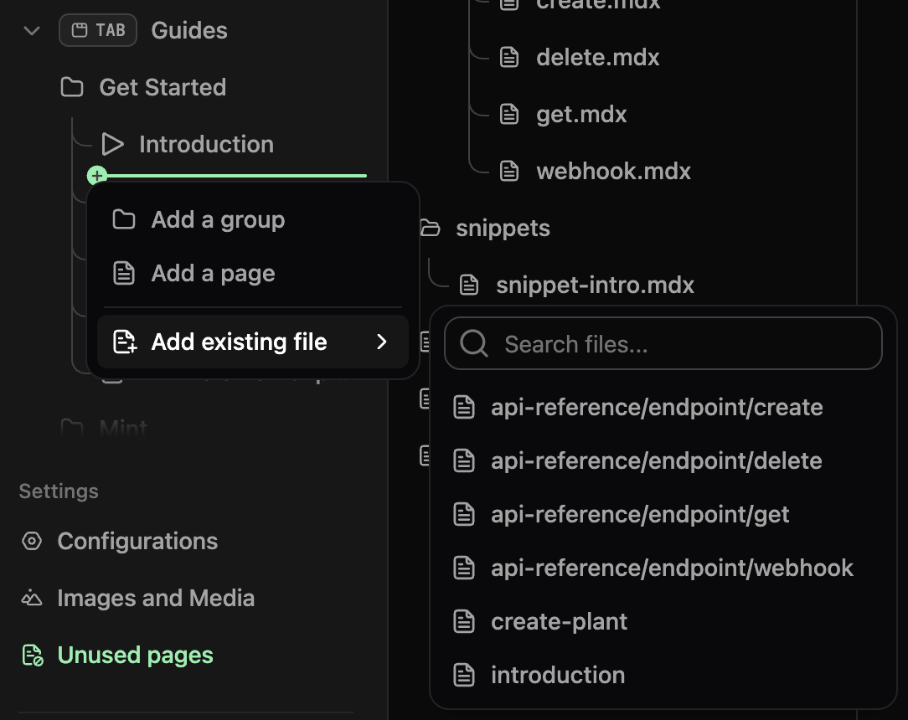Screen dimensions: 908x720
Task: Click the TAB badge next to Guides
Action: [98, 29]
